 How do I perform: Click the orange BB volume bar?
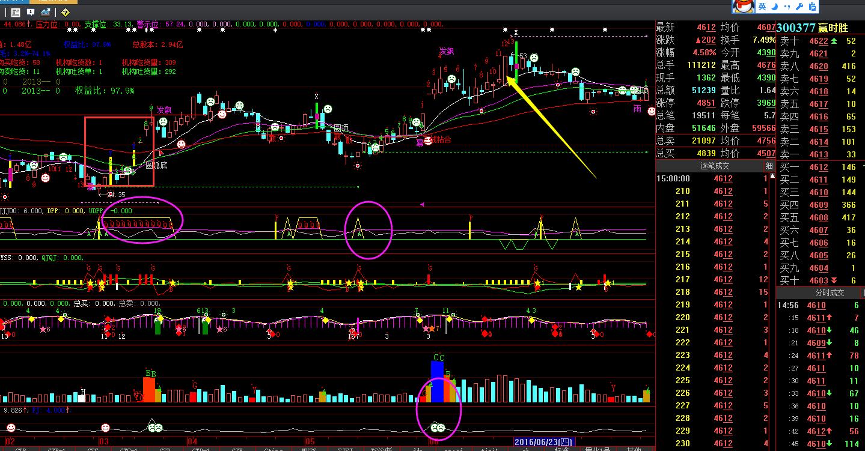click(x=150, y=389)
